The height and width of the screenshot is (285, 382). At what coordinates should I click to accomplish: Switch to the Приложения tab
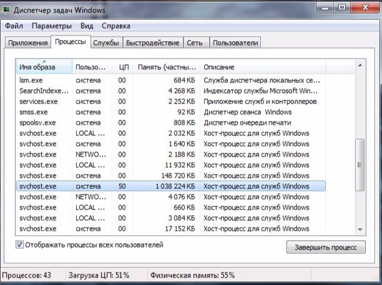[x=27, y=42]
